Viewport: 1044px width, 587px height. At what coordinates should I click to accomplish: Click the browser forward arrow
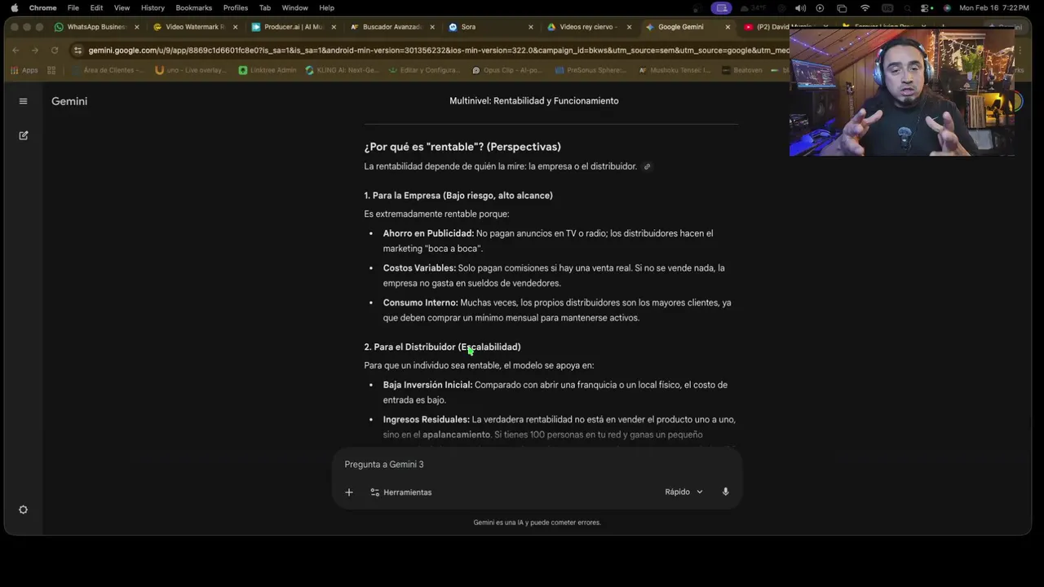tap(35, 50)
